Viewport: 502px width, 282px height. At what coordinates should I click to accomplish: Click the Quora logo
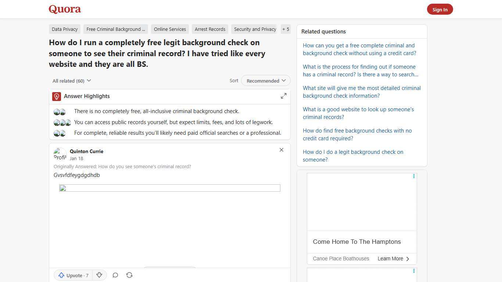(x=64, y=9)
